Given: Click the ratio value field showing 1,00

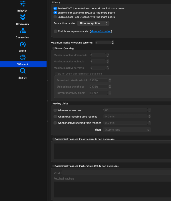Looking at the screenshot, I should pos(125,110).
